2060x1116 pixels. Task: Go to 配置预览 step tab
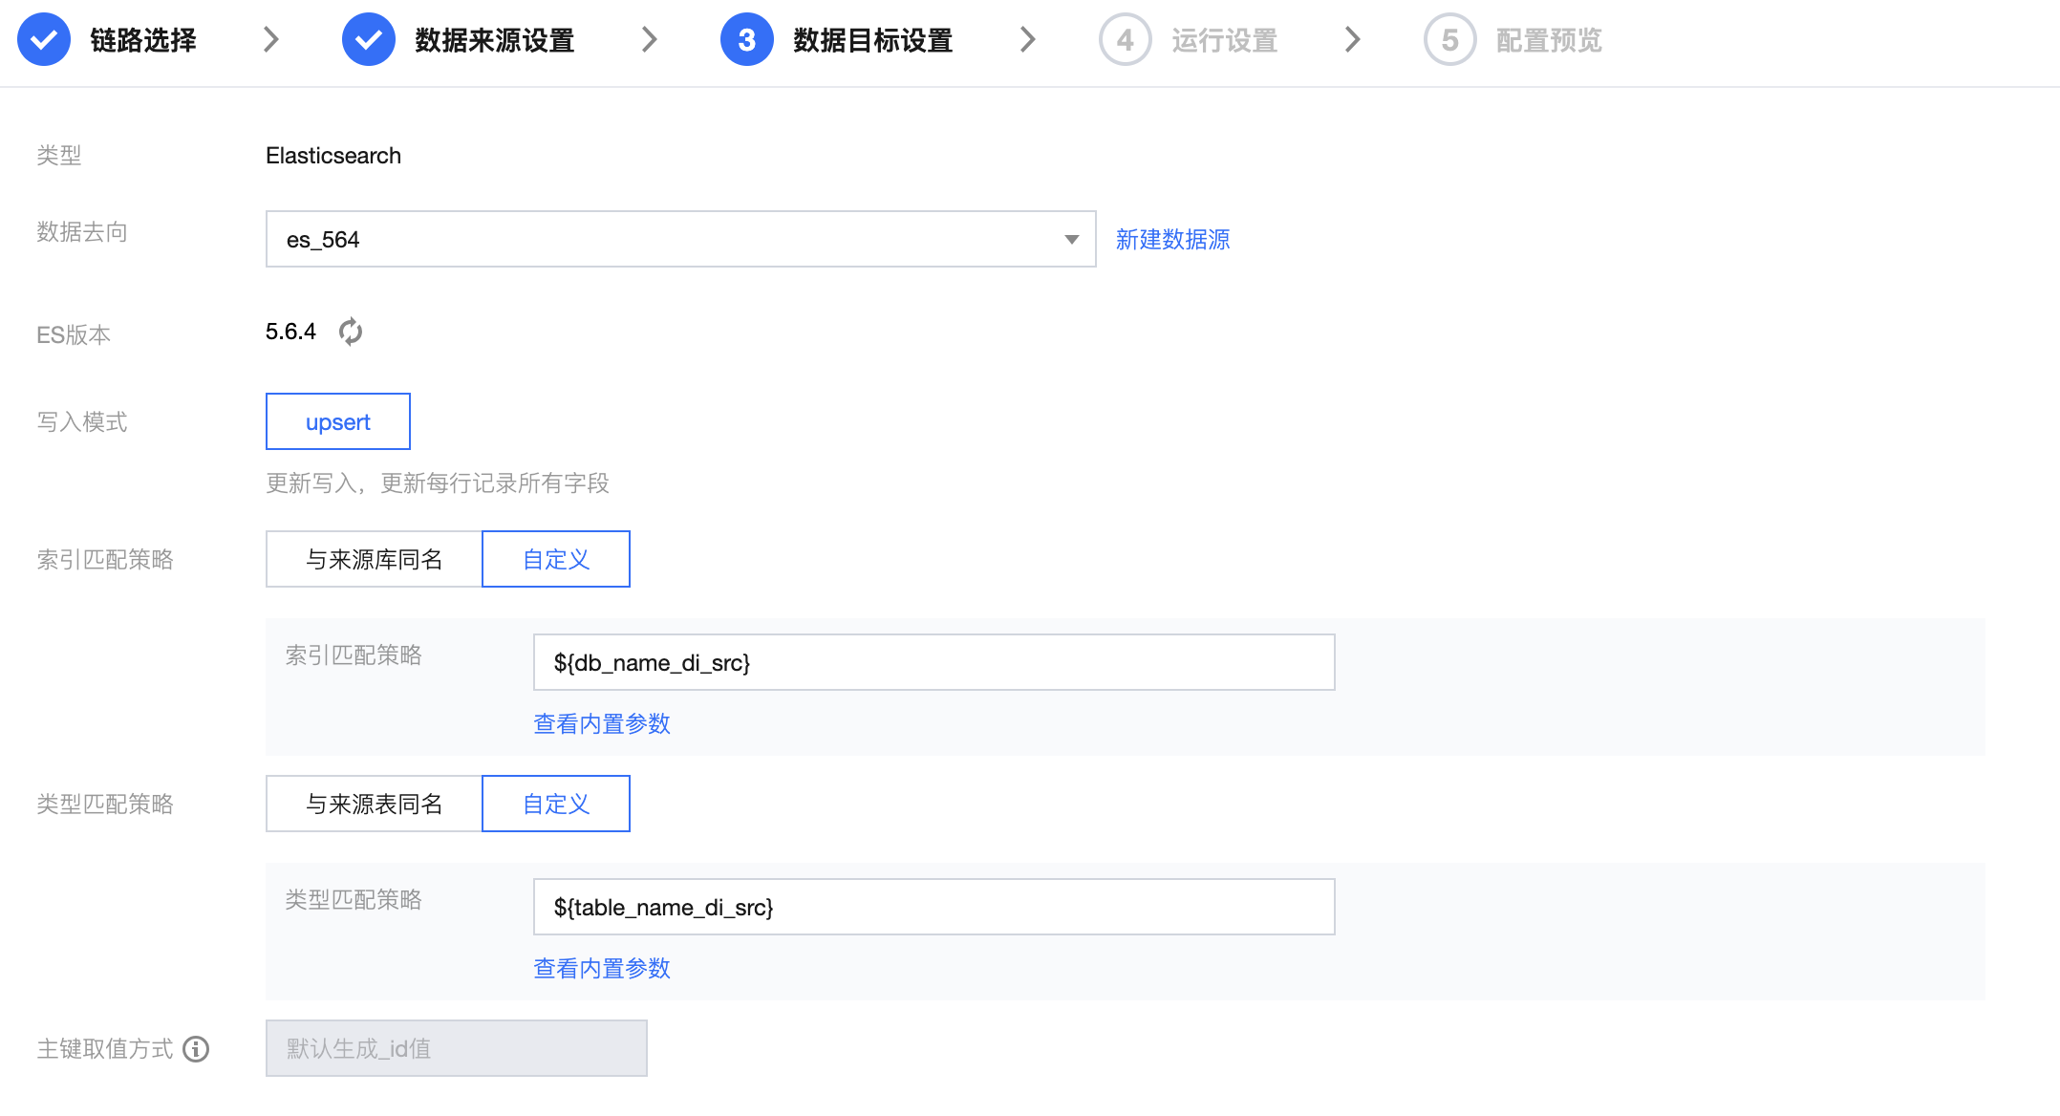pos(1549,40)
